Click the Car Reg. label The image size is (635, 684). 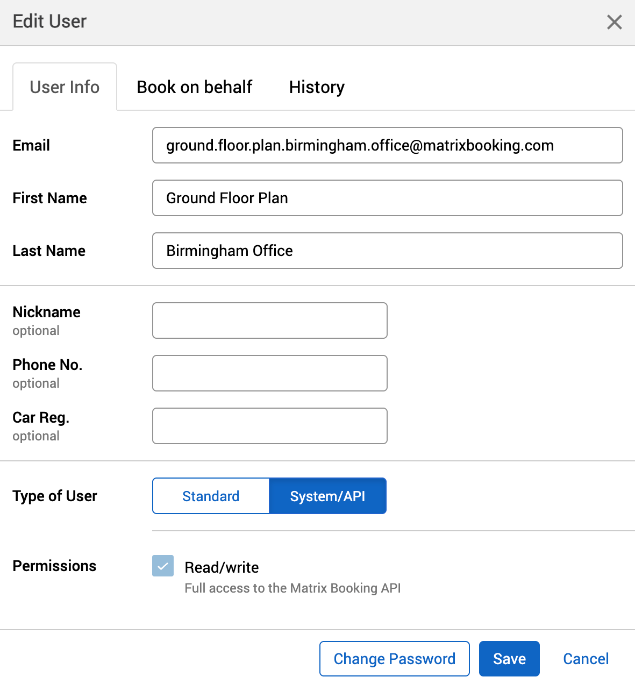(x=41, y=418)
